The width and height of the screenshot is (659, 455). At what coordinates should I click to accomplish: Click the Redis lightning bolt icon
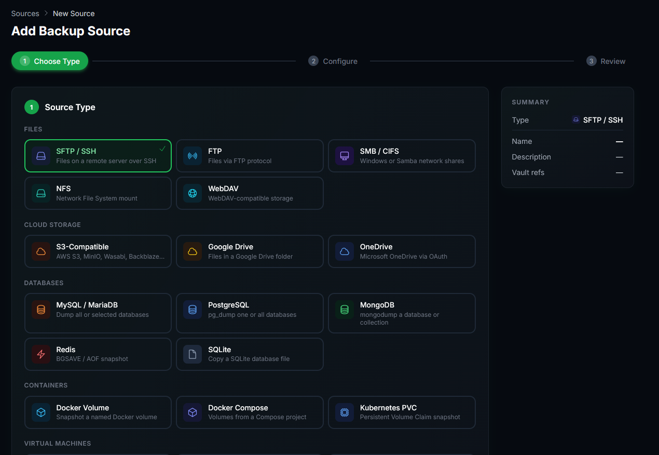pos(40,354)
